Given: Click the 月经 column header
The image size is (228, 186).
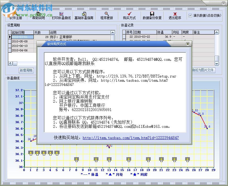Looking at the screenshot, I should [177, 32].
